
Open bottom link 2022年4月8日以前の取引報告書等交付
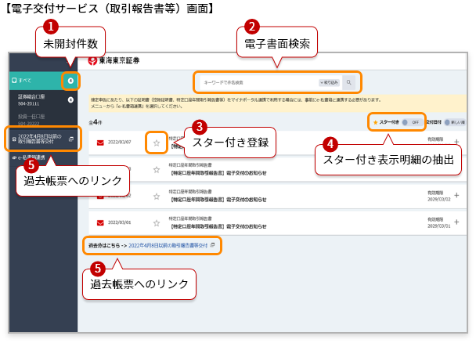168,245
